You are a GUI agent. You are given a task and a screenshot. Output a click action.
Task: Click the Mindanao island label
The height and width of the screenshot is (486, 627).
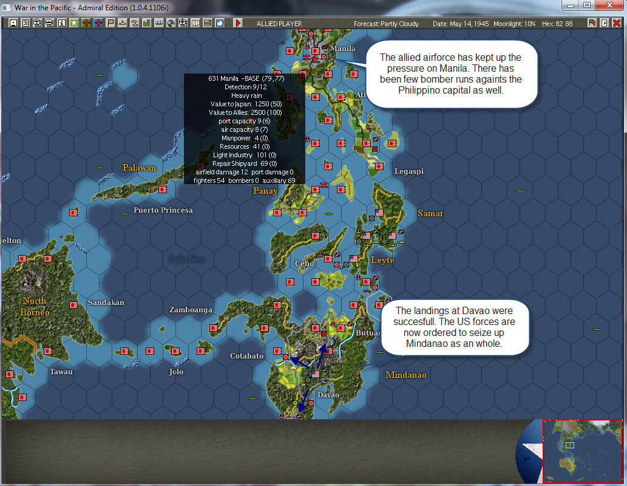point(405,375)
